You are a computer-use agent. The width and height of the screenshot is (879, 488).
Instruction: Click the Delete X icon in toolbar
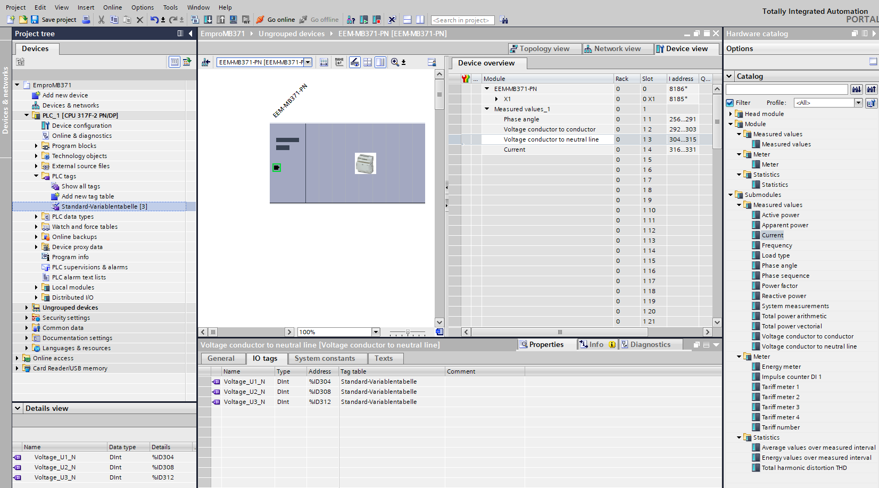coord(140,20)
